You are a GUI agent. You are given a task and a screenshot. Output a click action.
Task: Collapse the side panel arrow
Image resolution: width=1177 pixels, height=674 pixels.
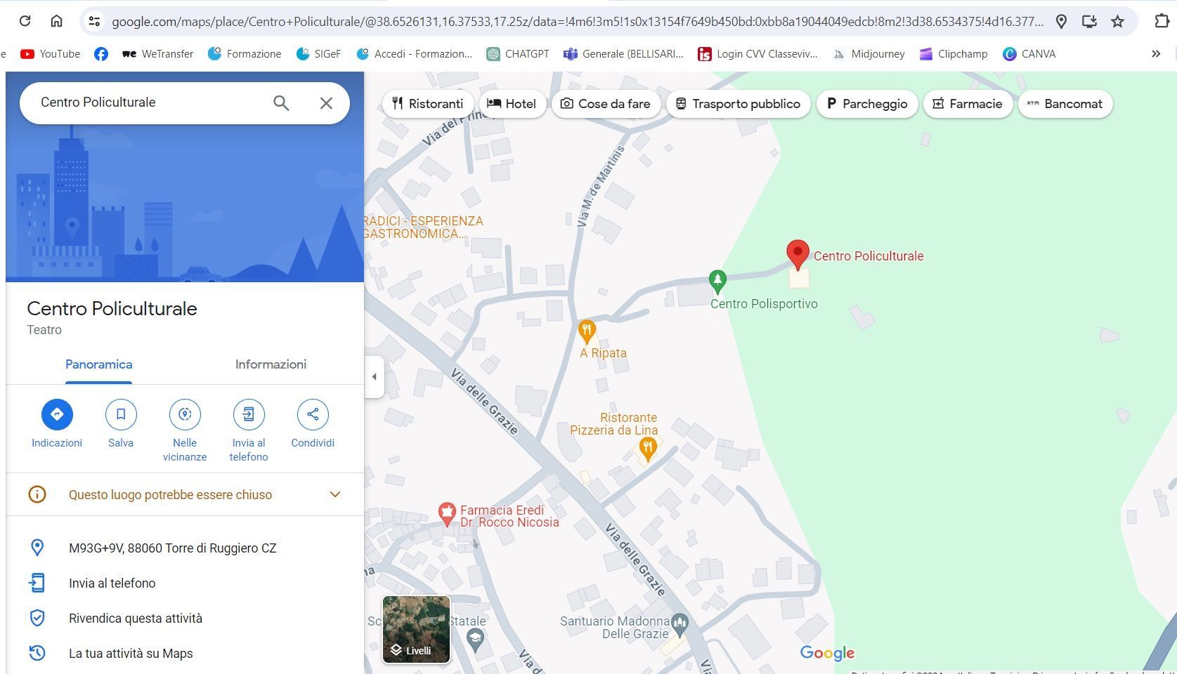(x=374, y=377)
